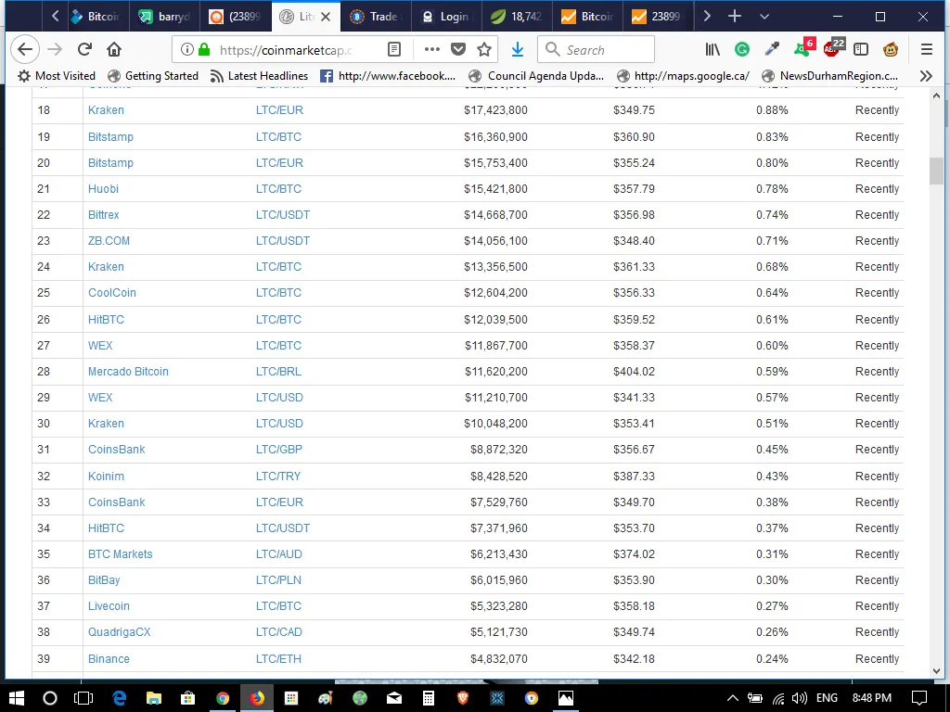Image resolution: width=950 pixels, height=712 pixels.
Task: List all tabs dropdown arrow
Action: point(764,17)
